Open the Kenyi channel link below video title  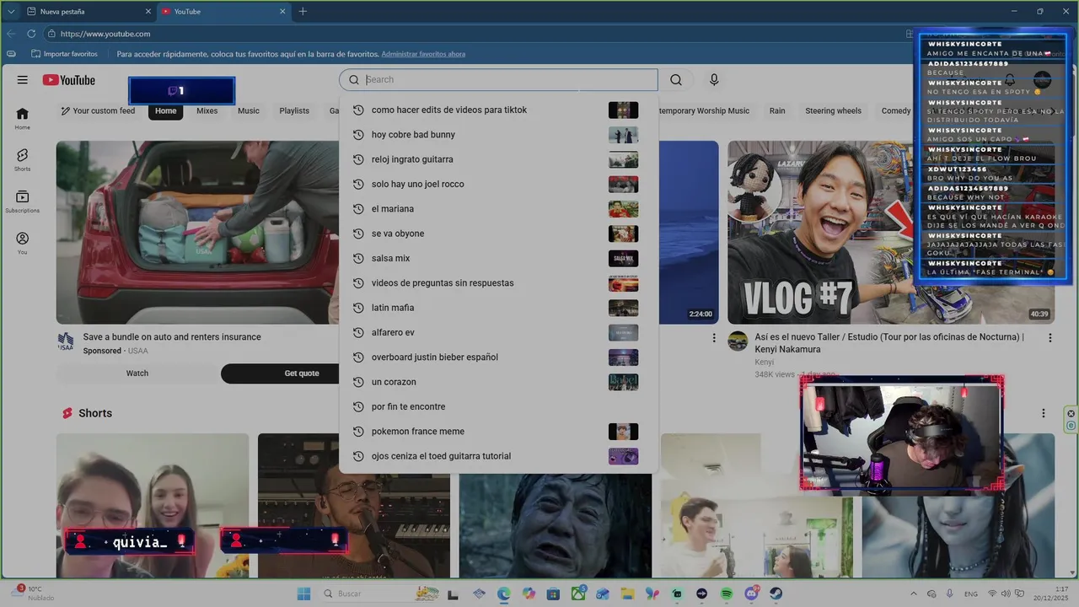765,363
